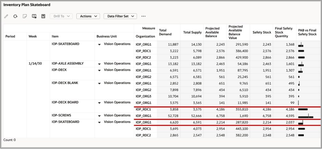Click Final Safety Stock value 99

tap(293, 103)
